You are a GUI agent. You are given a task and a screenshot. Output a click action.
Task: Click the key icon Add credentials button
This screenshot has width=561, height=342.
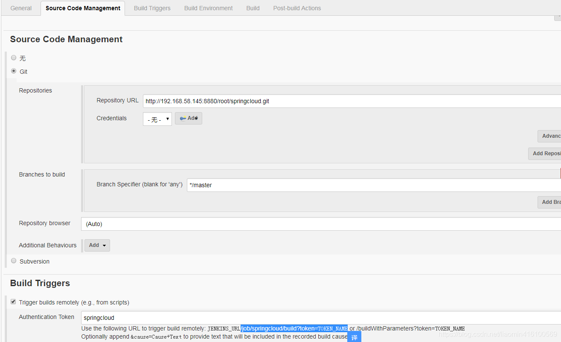(x=189, y=118)
